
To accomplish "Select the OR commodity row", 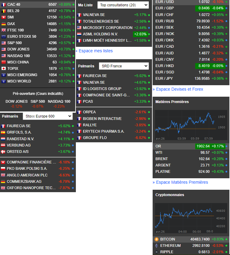I will pos(191,146).
